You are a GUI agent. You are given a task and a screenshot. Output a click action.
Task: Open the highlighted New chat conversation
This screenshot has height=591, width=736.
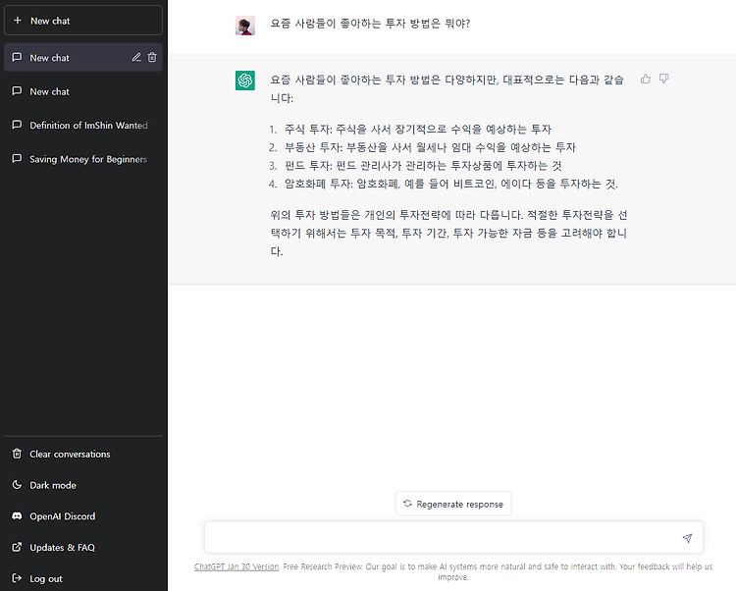pyautogui.click(x=83, y=57)
